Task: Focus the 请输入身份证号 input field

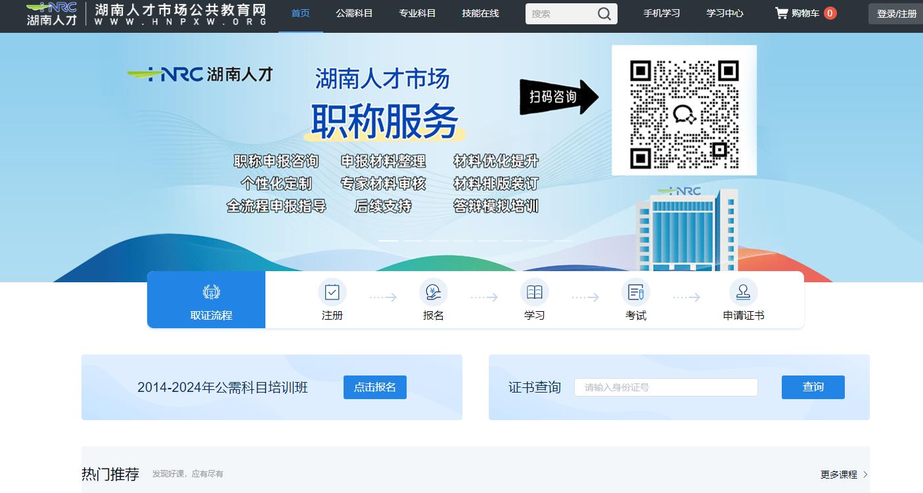Action: [x=666, y=387]
